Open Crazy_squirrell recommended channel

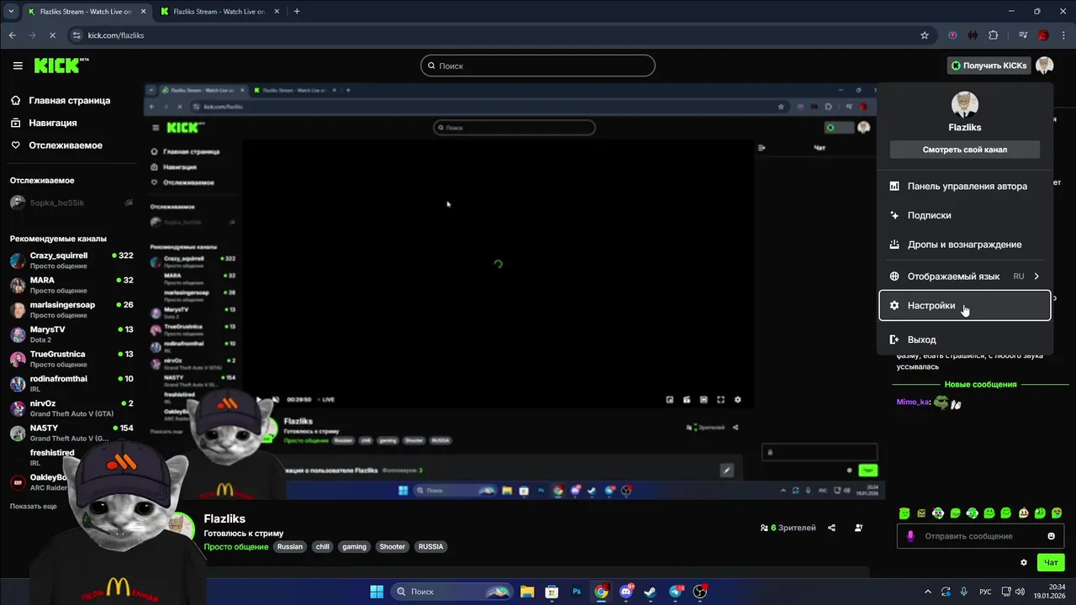click(x=71, y=260)
